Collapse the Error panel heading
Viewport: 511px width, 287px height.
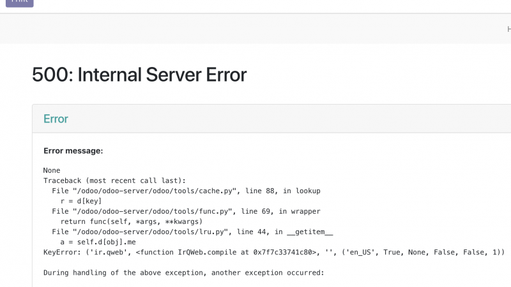pyautogui.click(x=56, y=119)
